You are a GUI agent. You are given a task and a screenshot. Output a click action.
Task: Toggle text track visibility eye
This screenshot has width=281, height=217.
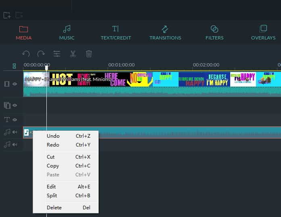coord(15,120)
